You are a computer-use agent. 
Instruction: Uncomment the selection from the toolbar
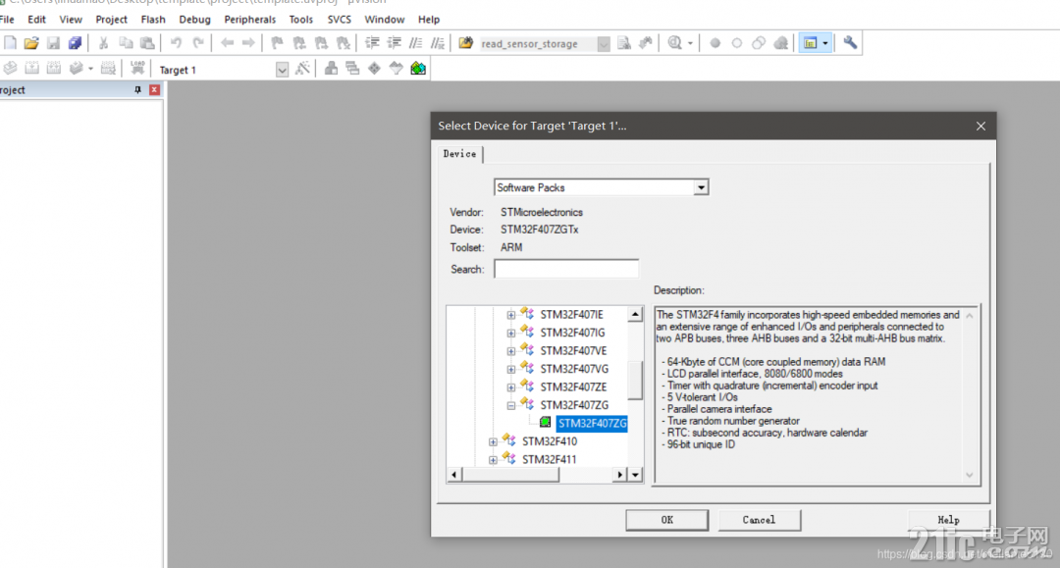click(x=438, y=43)
